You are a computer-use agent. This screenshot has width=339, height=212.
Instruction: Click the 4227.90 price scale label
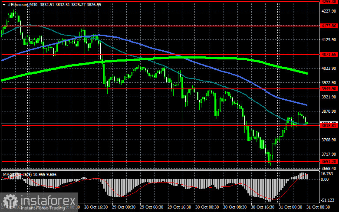click(329, 11)
